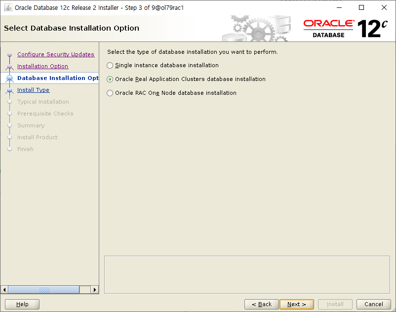Choose Oracle RAC One Node database installation
The height and width of the screenshot is (312, 396).
click(171, 93)
